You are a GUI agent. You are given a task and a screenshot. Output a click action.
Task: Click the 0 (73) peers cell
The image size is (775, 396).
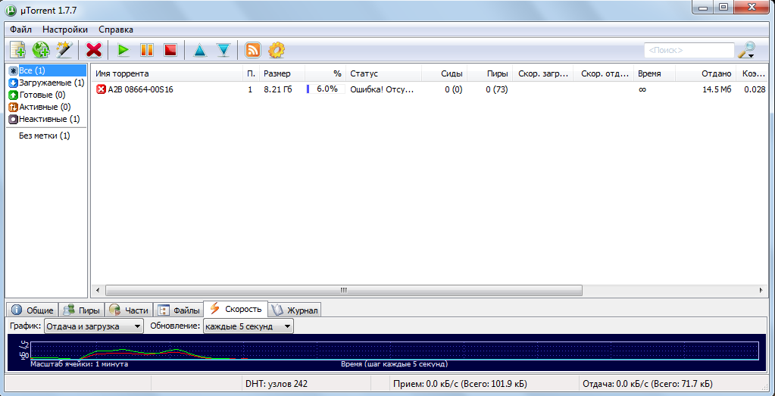point(497,89)
